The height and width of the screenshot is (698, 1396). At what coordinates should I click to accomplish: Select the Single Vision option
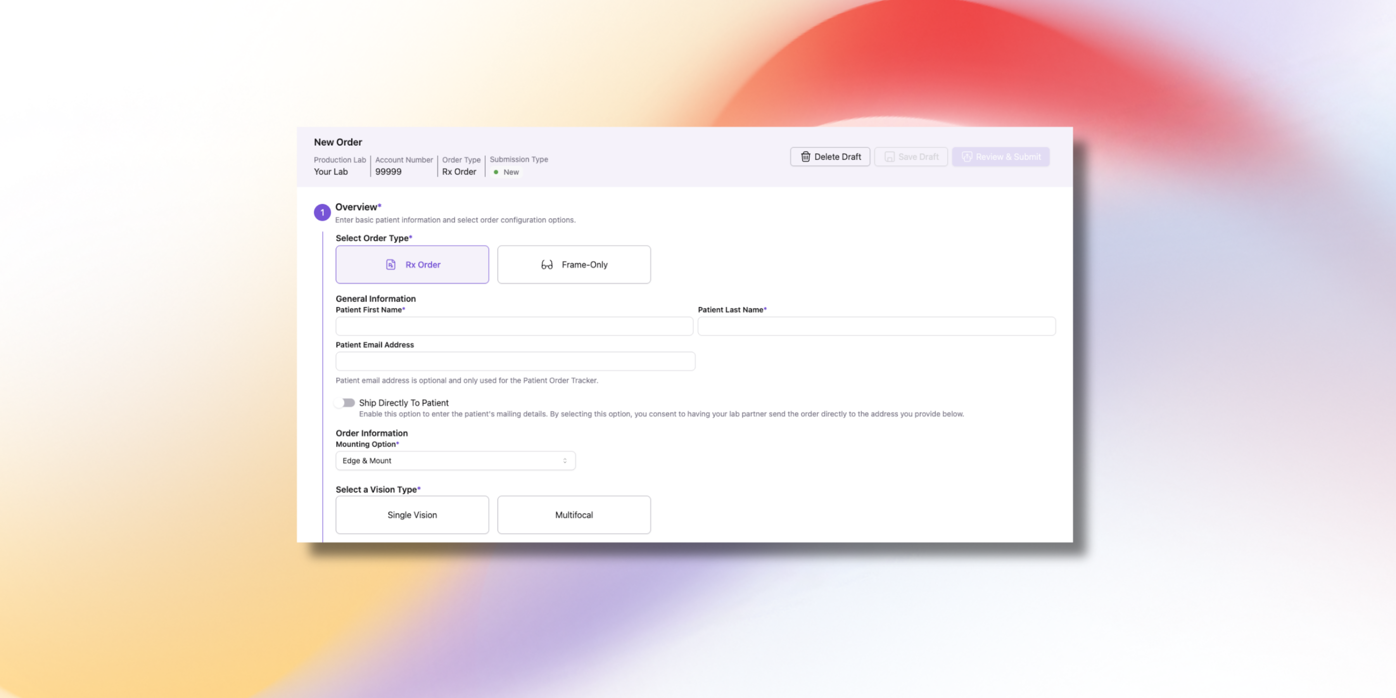point(412,515)
